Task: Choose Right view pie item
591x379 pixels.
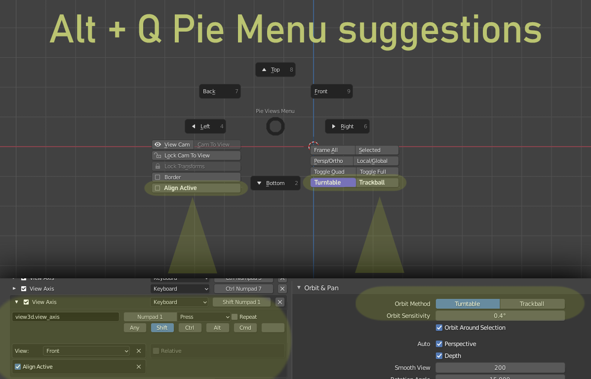Action: [347, 126]
